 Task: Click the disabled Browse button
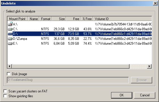coord(141,80)
